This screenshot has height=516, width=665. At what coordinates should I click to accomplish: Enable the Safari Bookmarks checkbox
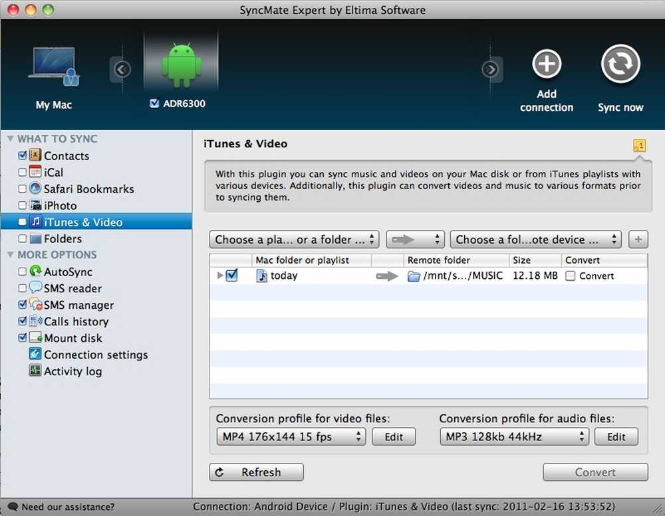click(23, 189)
